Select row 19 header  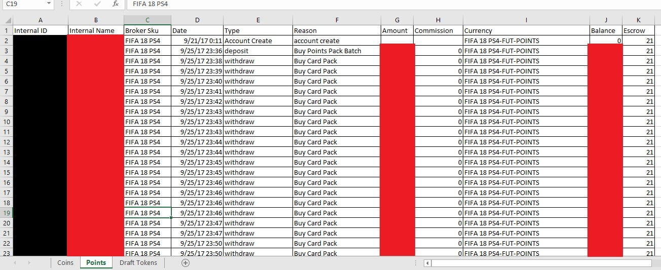click(x=6, y=213)
